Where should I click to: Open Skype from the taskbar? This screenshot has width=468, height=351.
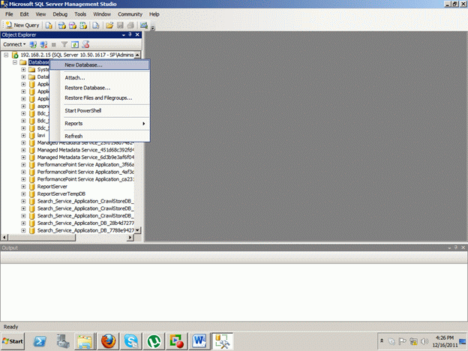(131, 341)
